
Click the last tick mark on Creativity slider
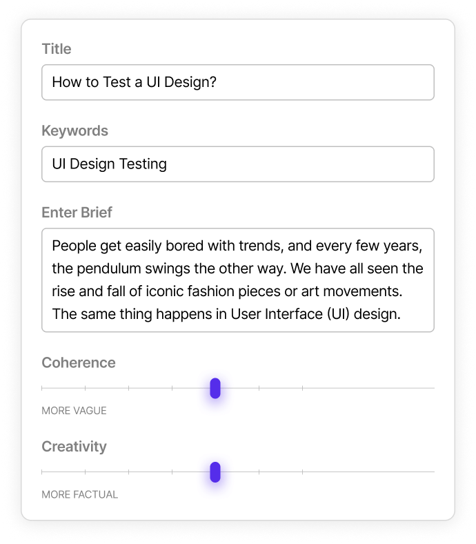[x=303, y=472]
